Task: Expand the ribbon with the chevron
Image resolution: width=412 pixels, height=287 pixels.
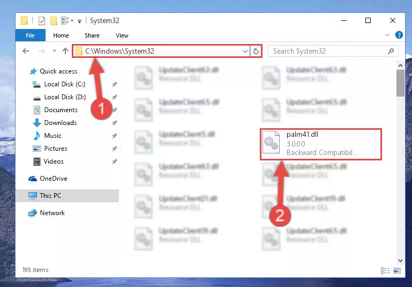Action: 387,35
